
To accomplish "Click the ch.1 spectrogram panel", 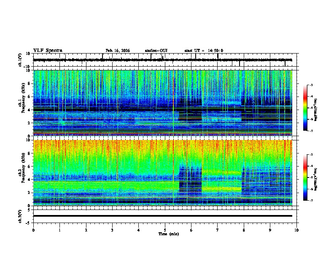I will pyautogui.click(x=166, y=103).
